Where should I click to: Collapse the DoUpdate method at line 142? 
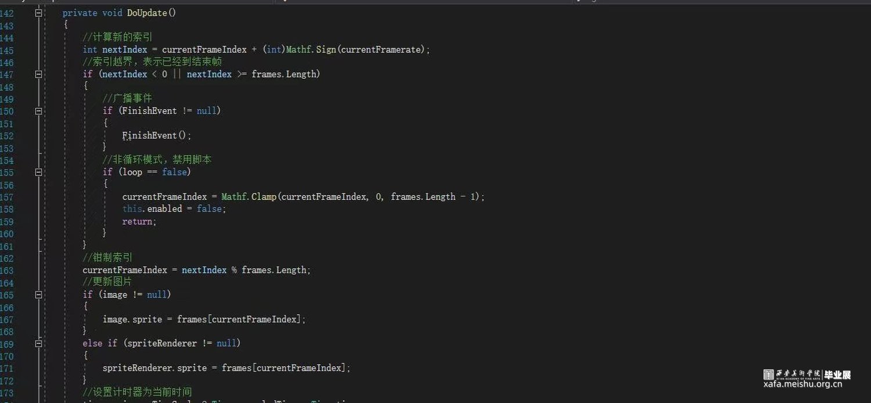[38, 13]
